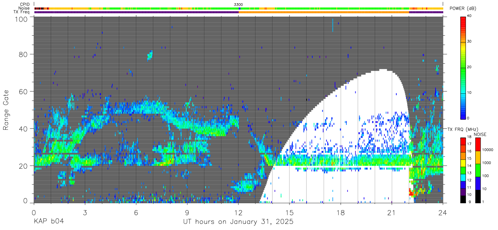Image resolution: width=498 pixels, height=230 pixels.
Task: Click the 9 tick on the UT hours axis
Action: point(187,212)
